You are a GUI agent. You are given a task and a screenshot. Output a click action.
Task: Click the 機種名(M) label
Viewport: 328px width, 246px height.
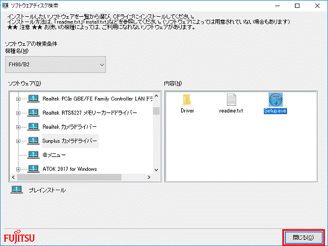[17, 51]
